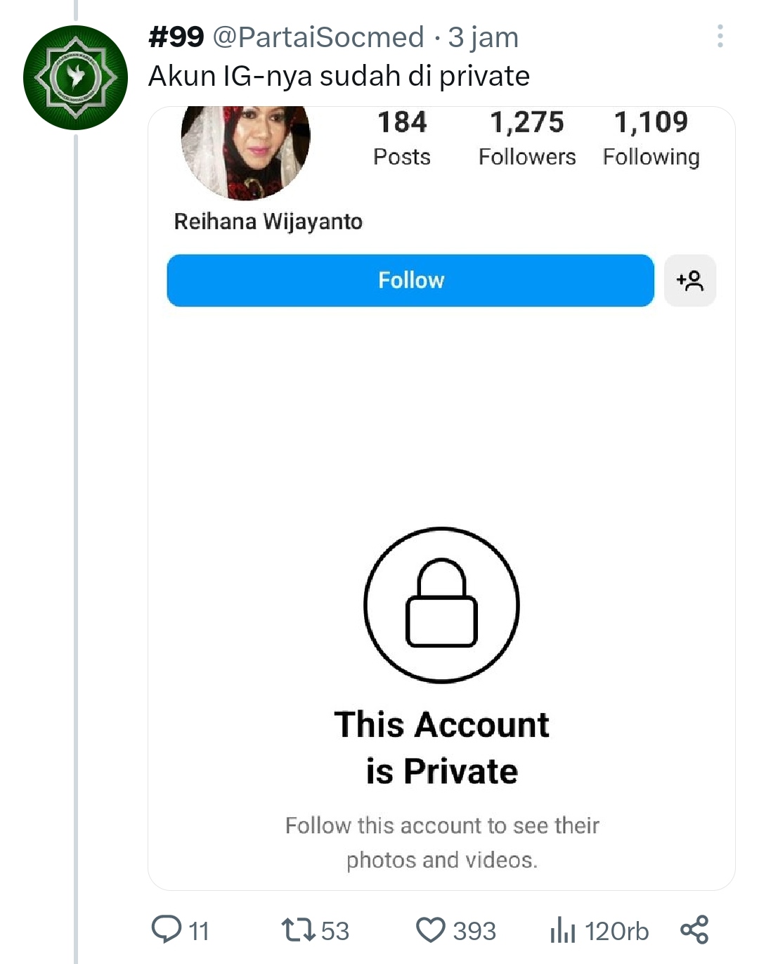This screenshot has width=759, height=964.
Task: View analytics via bar chart icon
Action: click(563, 930)
